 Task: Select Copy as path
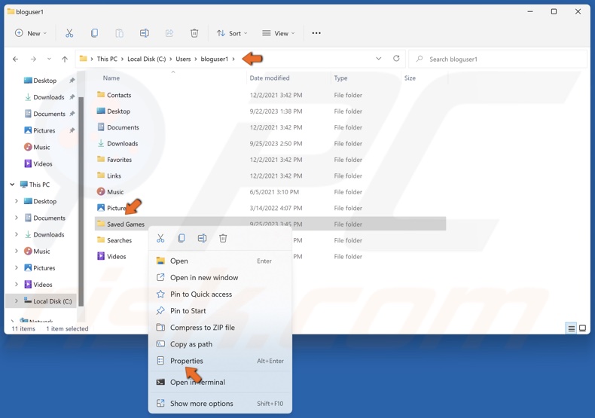click(x=220, y=344)
